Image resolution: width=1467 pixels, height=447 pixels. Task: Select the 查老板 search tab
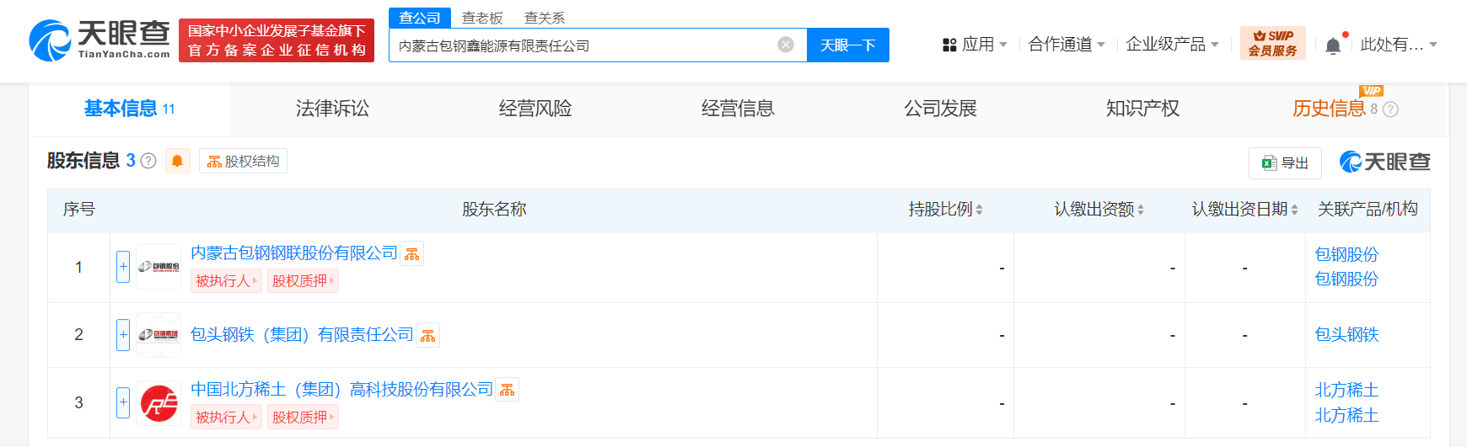click(482, 18)
